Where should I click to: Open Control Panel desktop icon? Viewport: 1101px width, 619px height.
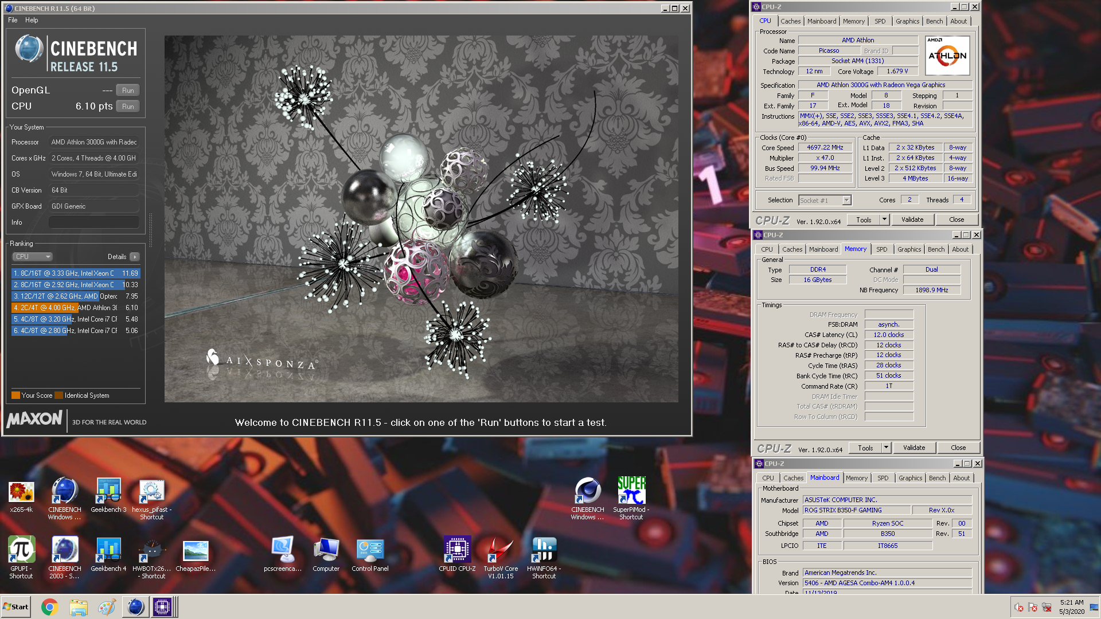point(370,554)
